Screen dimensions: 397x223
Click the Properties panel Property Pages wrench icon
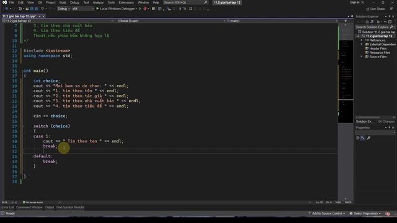tap(368, 138)
